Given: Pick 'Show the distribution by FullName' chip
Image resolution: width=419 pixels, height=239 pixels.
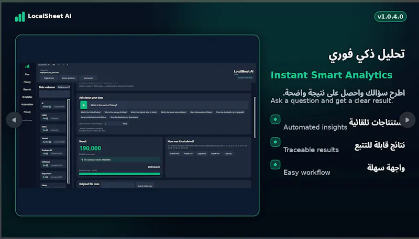Looking at the screenshot, I should (x=94, y=117).
